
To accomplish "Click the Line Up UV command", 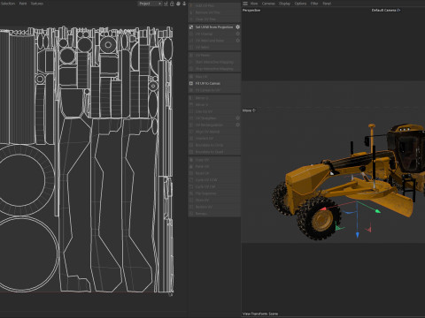I will point(204,111).
